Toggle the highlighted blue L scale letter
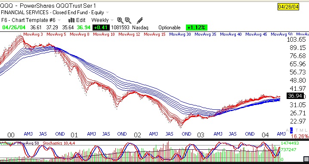This screenshot has width=309, height=164. pos(291,130)
